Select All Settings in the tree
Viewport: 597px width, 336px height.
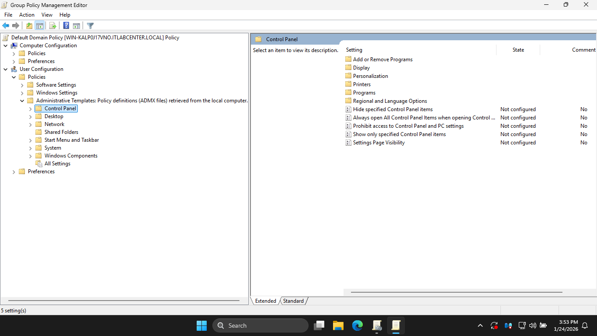pos(57,164)
